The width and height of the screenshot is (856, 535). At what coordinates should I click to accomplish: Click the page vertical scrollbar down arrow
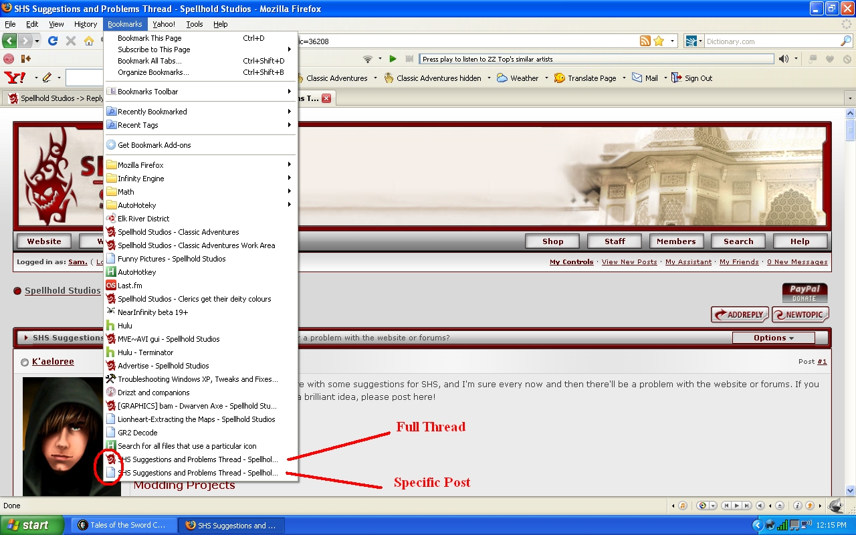850,490
